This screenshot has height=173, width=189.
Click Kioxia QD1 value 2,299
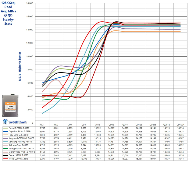(x=42, y=159)
